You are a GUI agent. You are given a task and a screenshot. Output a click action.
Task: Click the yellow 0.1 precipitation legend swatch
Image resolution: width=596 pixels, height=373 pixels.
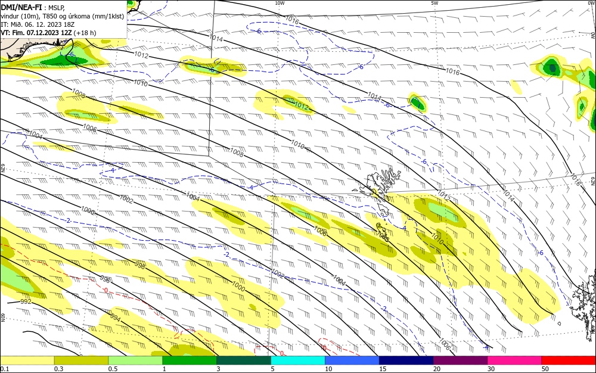pyautogui.click(x=27, y=360)
